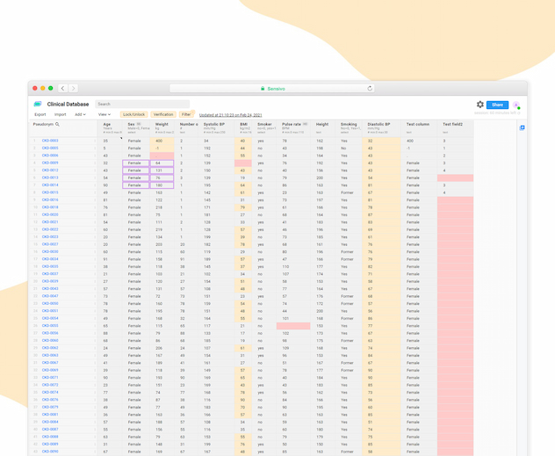
Task: Open patient record CKD-0090
Action: (50, 452)
